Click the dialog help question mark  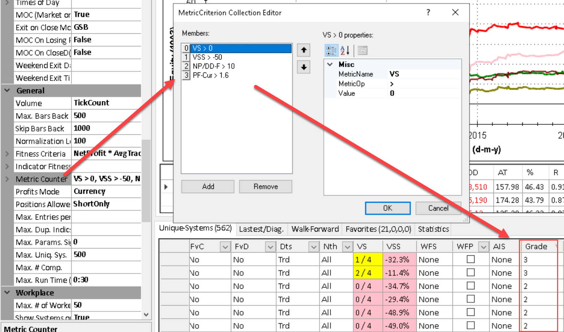[x=428, y=12]
